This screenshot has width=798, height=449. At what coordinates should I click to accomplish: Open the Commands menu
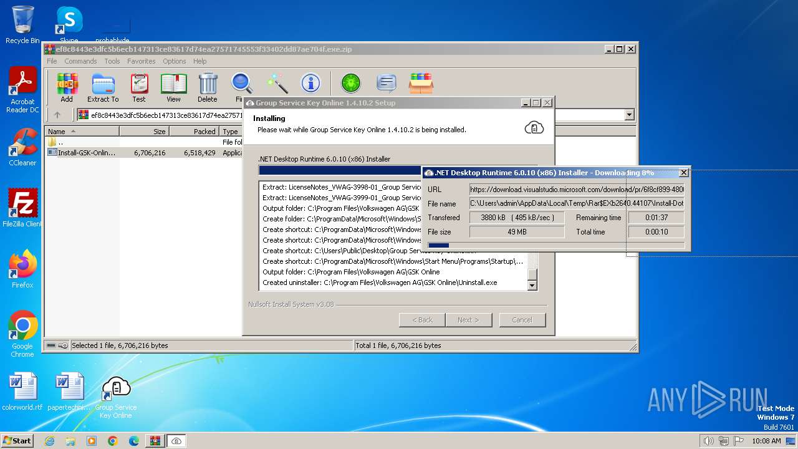click(x=80, y=61)
